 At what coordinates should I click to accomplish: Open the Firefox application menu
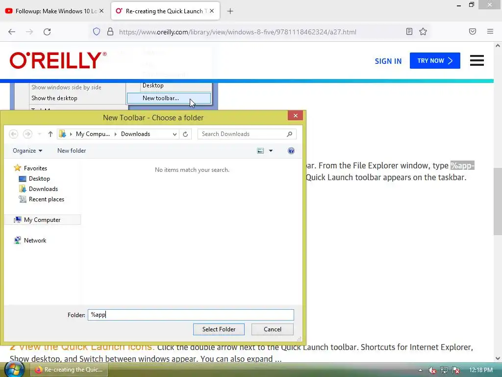click(x=490, y=31)
